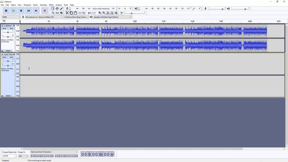Start playback with the green Play button

pos(13,11)
